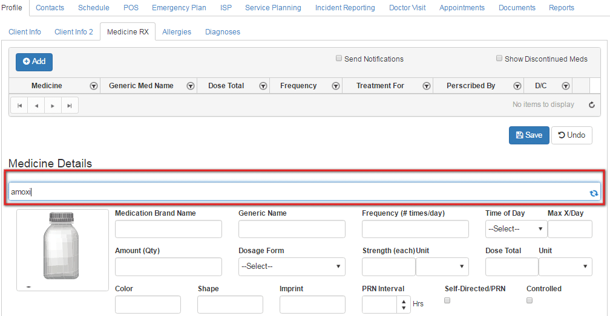Click Color input field
Screen dimensions: 610x316
point(148,305)
